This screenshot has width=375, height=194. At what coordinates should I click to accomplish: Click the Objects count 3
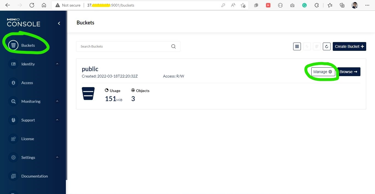[133, 99]
